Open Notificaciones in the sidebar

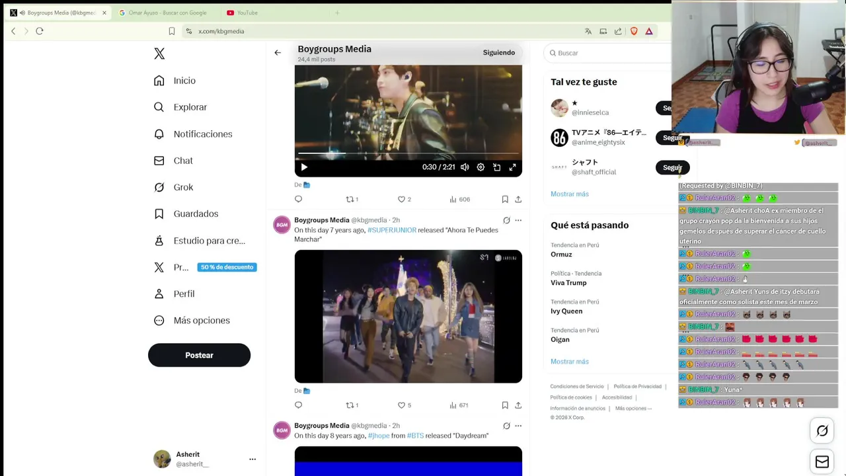pos(193,134)
